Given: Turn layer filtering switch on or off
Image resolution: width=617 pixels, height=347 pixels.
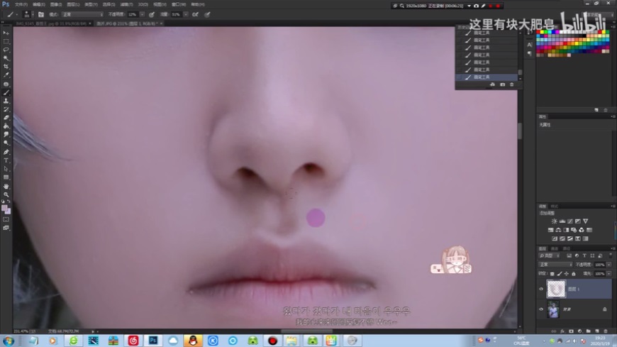Looking at the screenshot, I should (x=611, y=255).
